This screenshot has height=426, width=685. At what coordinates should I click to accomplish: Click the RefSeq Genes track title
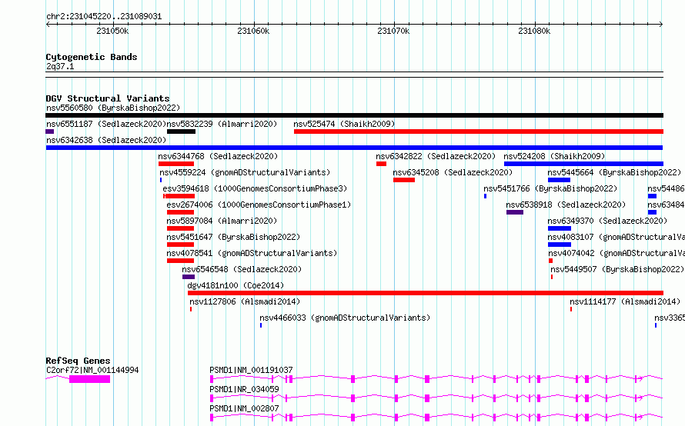pyautogui.click(x=78, y=361)
